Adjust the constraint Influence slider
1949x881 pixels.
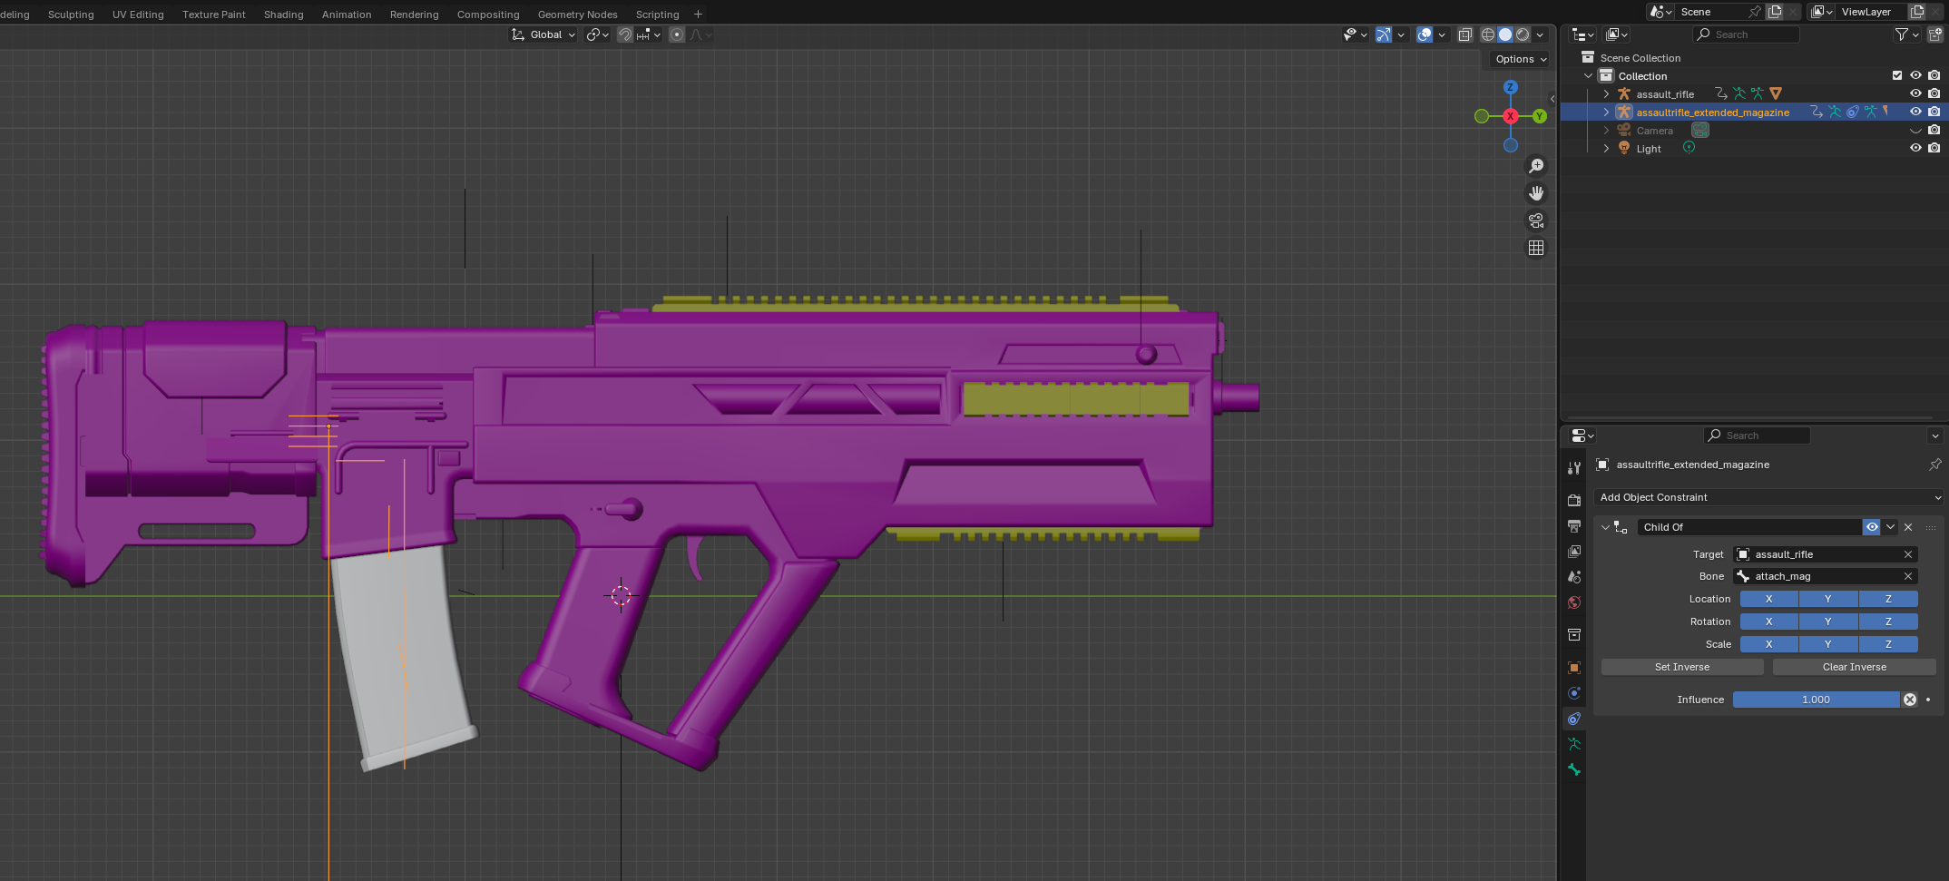coord(1815,699)
